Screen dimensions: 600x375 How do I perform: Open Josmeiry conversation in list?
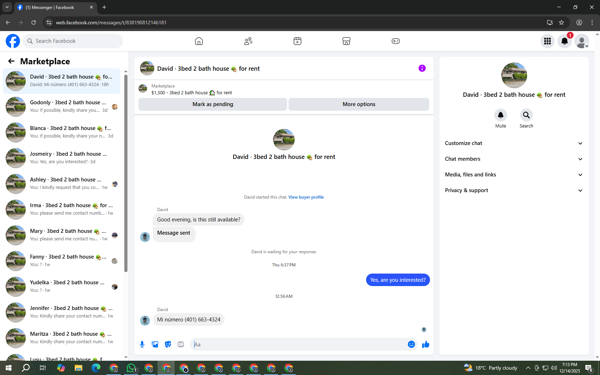61,158
